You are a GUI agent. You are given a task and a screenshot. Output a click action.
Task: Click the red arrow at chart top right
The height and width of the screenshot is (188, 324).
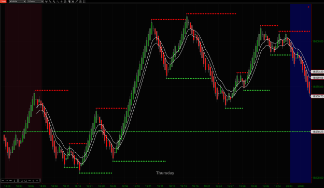click(x=308, y=7)
